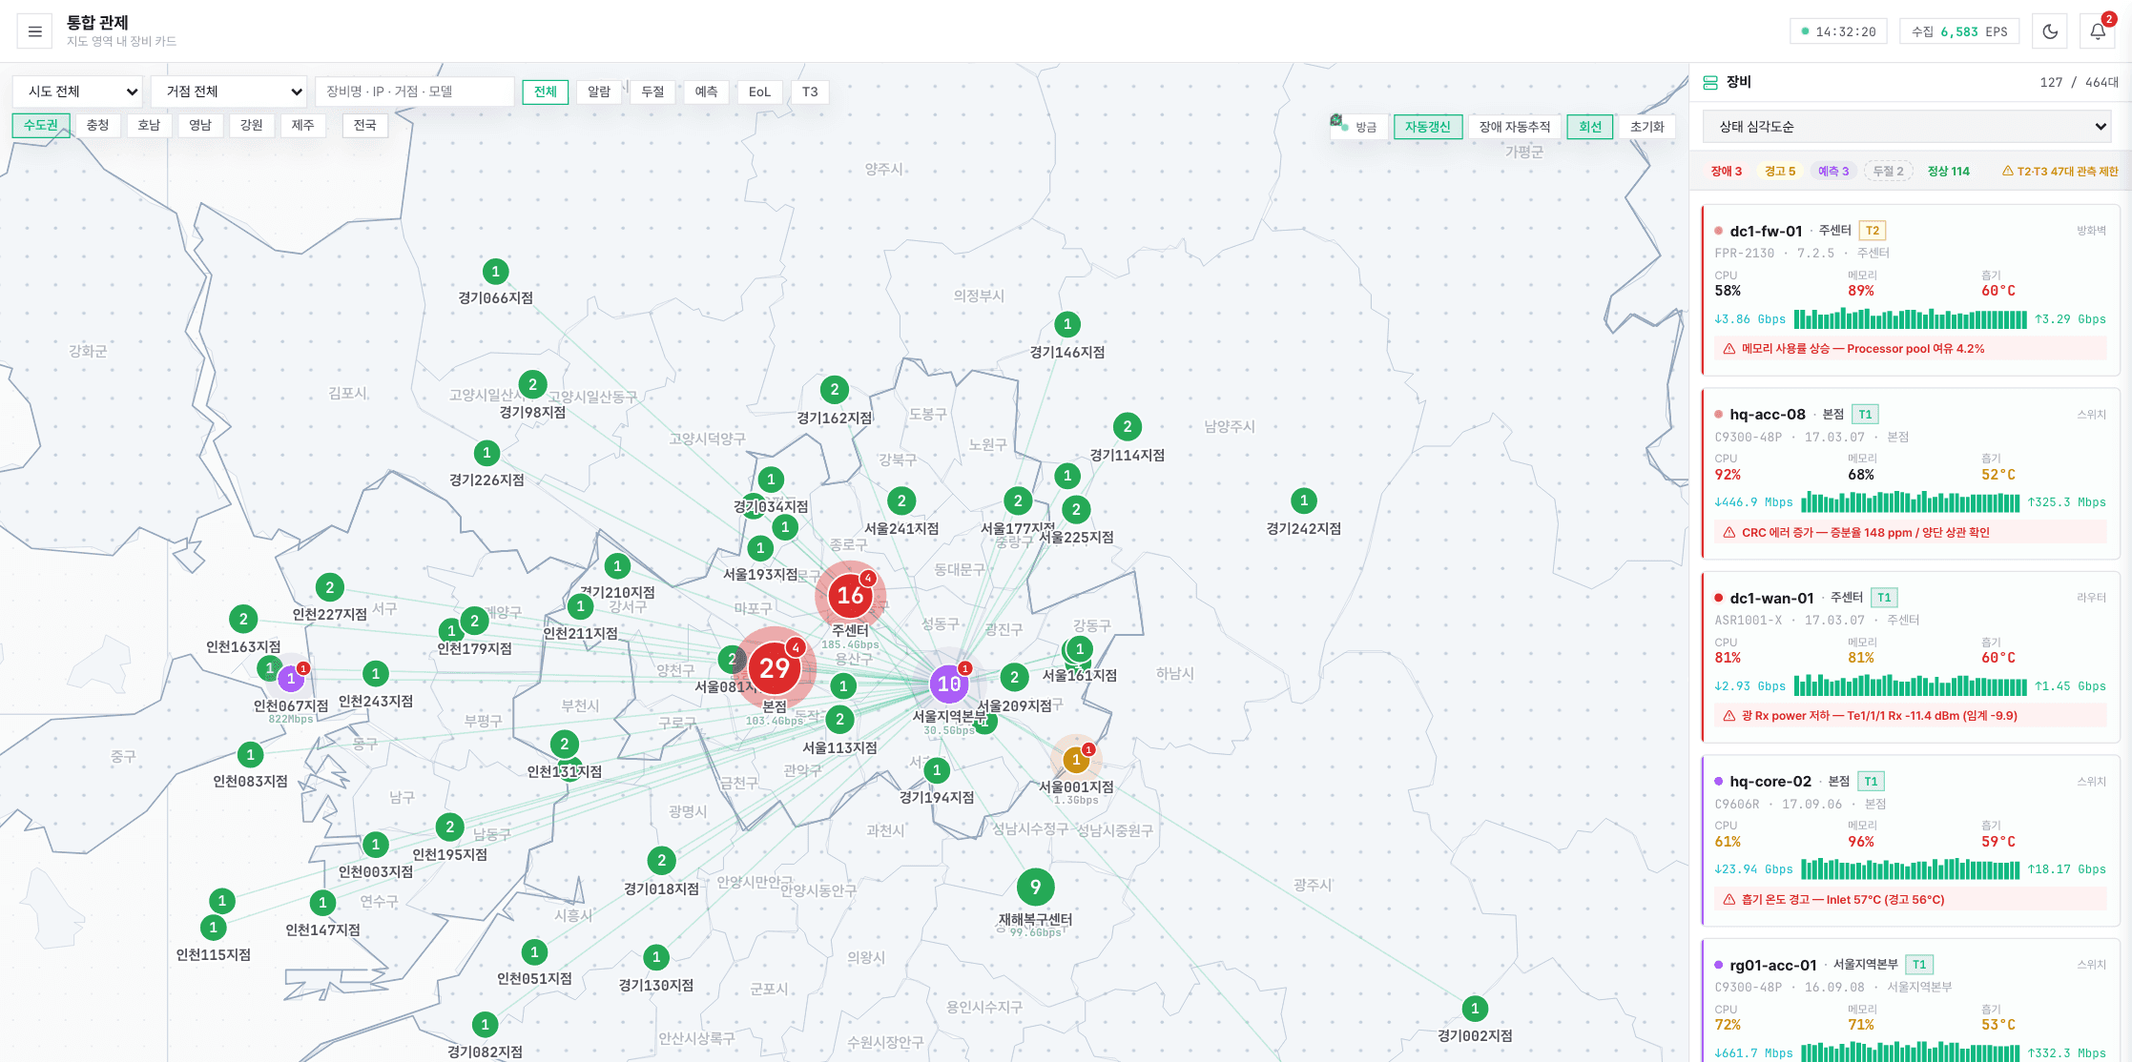The image size is (2132, 1062).
Task: Toggle the 충청 region filter
Action: 97,125
